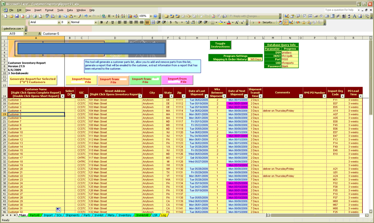
Task: Open the Format menu
Action: (x=49, y=10)
